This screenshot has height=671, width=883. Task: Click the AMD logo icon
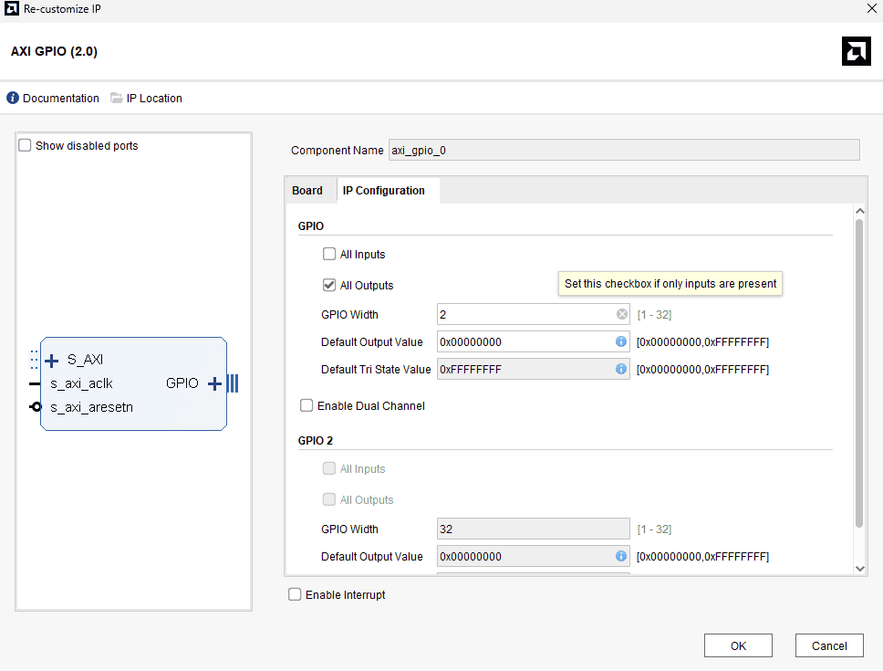tap(856, 52)
